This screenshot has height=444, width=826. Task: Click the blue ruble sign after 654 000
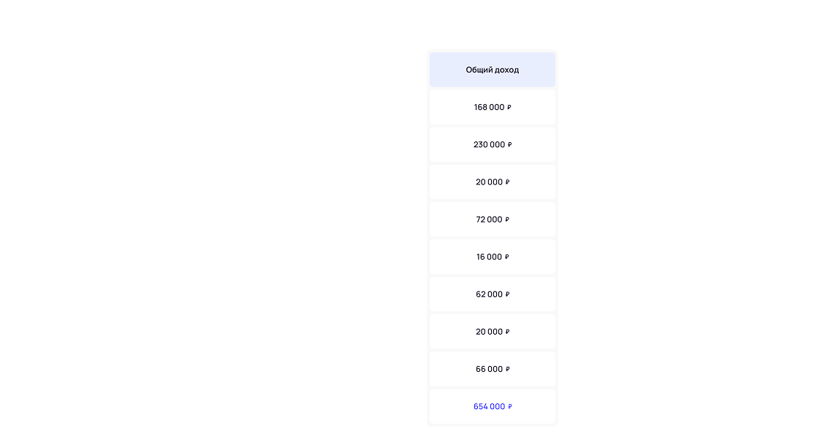tap(510, 408)
